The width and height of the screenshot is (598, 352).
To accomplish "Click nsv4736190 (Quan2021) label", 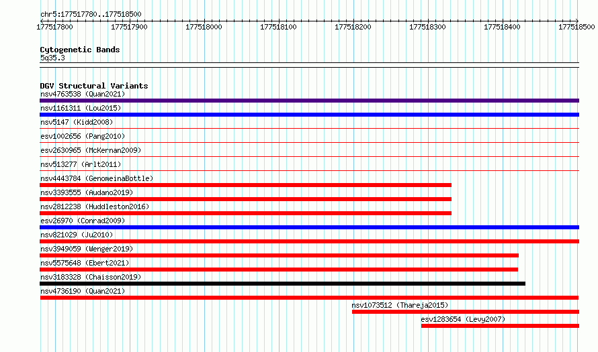I will (83, 291).
